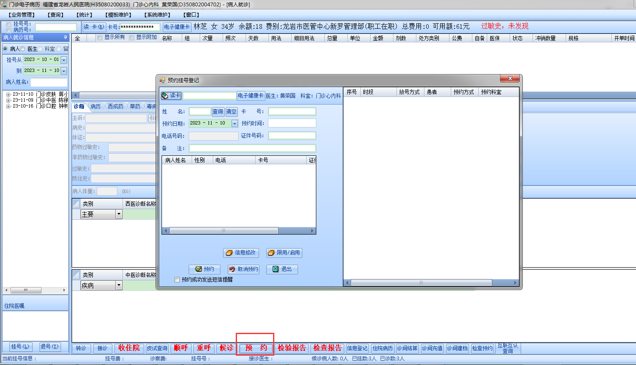Click the 收住院 toolbar button
This screenshot has width=636, height=365.
pyautogui.click(x=129, y=348)
